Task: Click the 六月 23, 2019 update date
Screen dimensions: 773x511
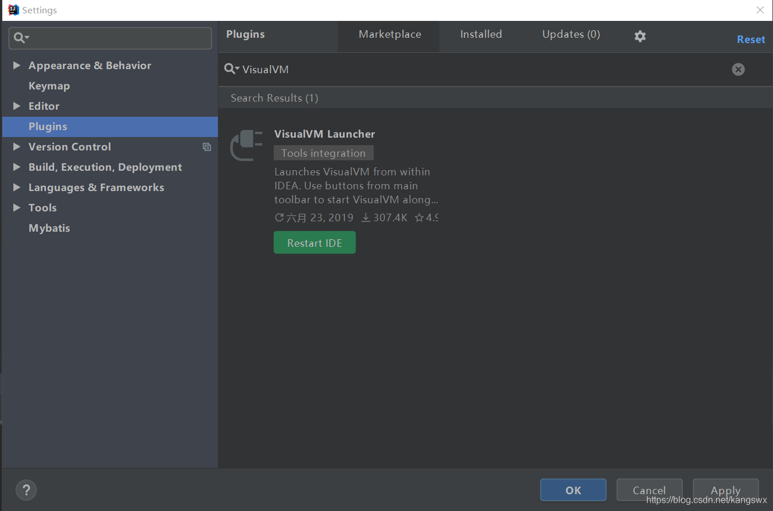Action: tap(314, 218)
